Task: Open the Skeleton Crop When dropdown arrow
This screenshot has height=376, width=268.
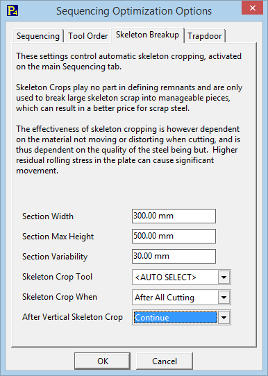Action: point(224,298)
